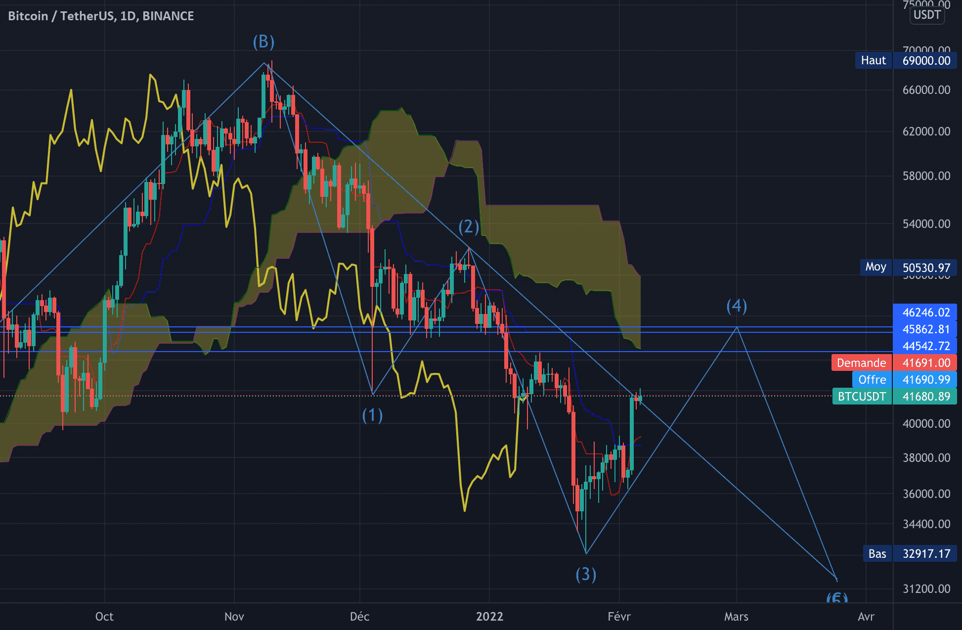The image size is (962, 630).
Task: Click the Mars date on time axis
Action: point(736,617)
